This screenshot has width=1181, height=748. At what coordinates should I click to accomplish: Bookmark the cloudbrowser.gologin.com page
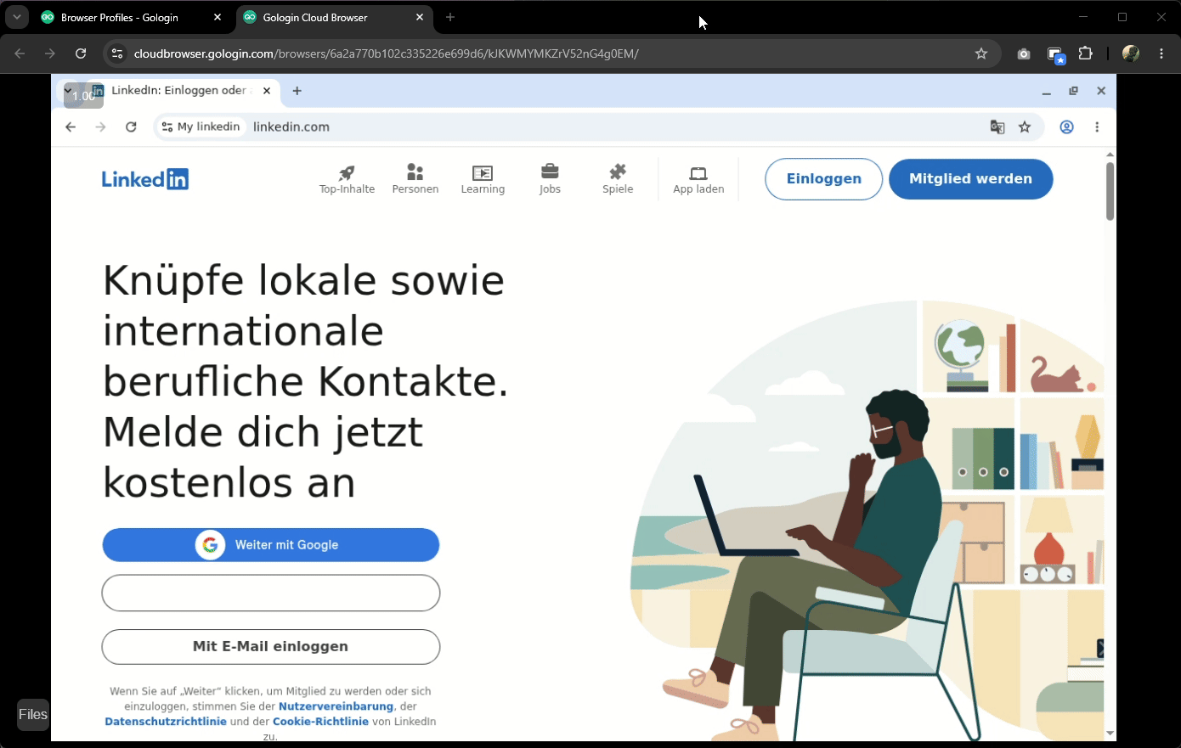[x=981, y=53]
